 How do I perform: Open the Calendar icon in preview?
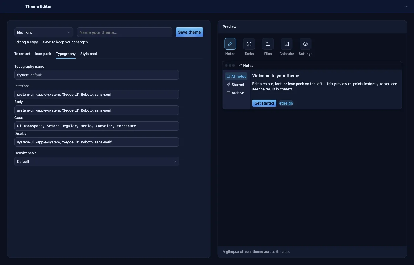tap(287, 44)
